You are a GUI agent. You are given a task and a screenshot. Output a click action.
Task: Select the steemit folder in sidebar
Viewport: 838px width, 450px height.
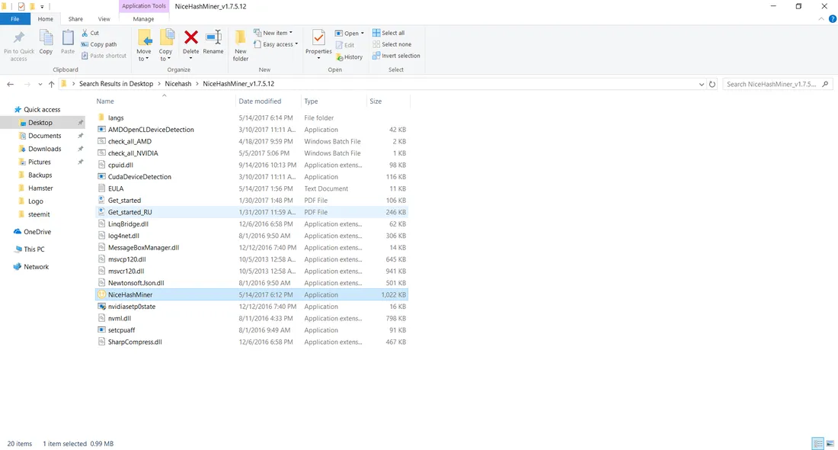coord(39,214)
